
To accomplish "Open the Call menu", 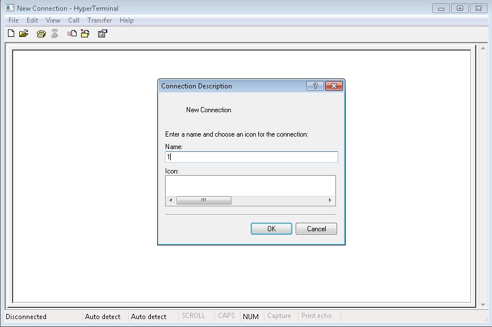I will [73, 20].
